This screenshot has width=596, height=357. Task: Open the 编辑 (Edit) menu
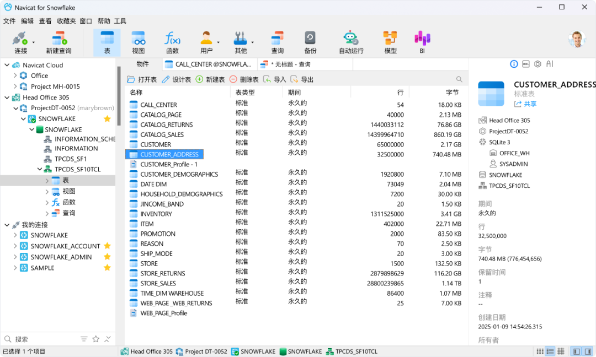28,21
